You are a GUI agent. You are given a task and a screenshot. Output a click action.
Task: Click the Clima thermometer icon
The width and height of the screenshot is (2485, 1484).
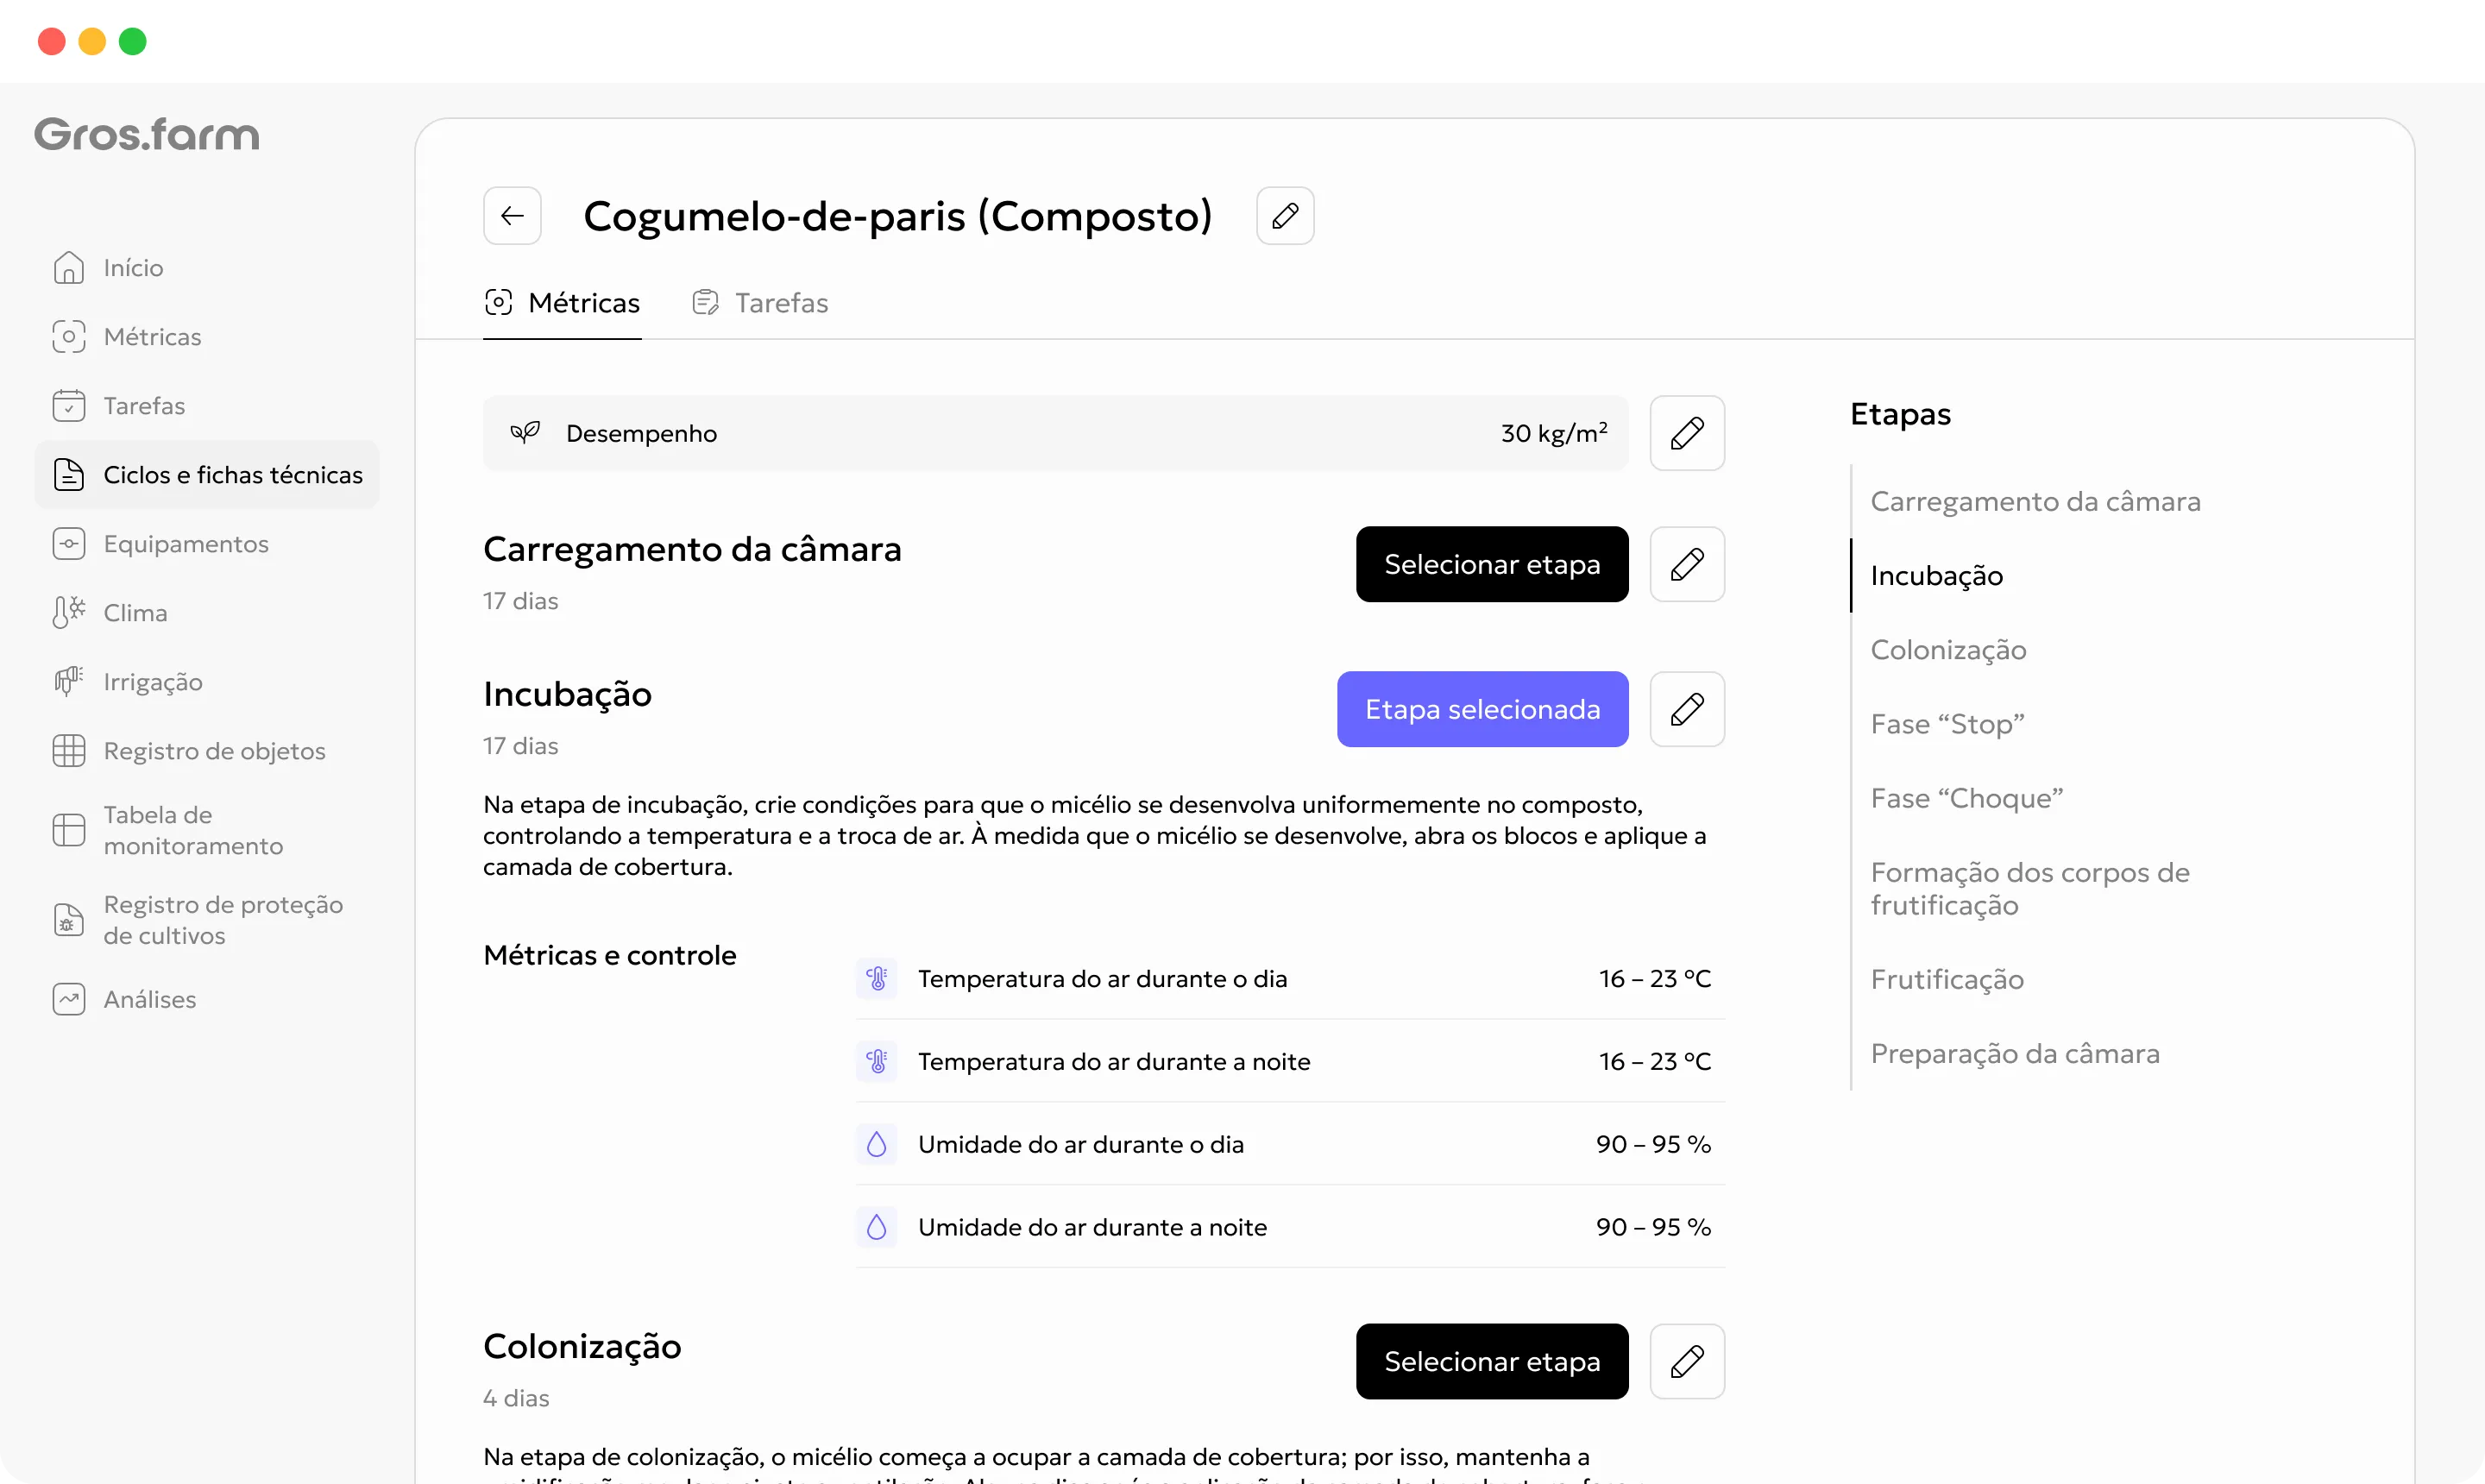pyautogui.click(x=68, y=612)
